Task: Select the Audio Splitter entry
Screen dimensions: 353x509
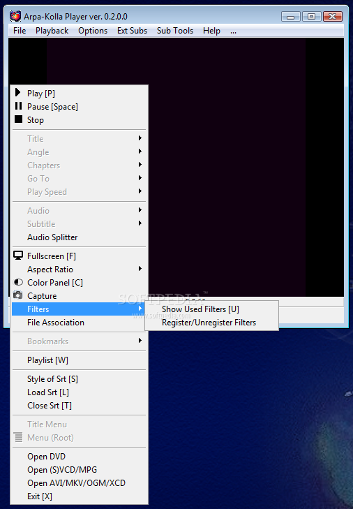Action: (79, 237)
